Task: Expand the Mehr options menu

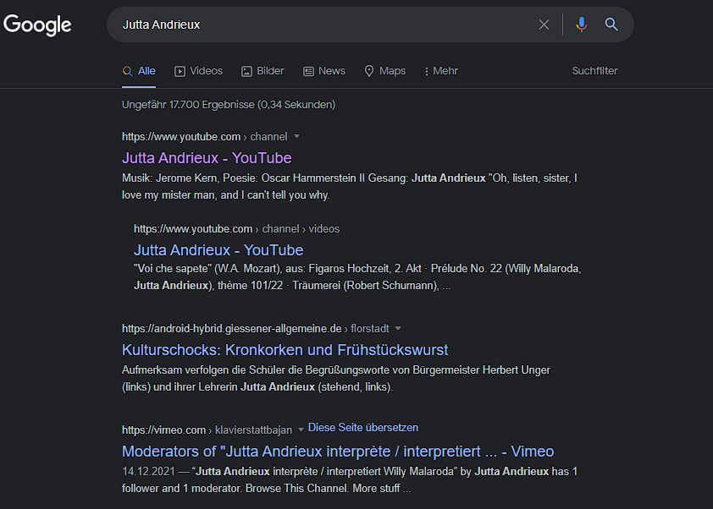Action: click(x=440, y=71)
